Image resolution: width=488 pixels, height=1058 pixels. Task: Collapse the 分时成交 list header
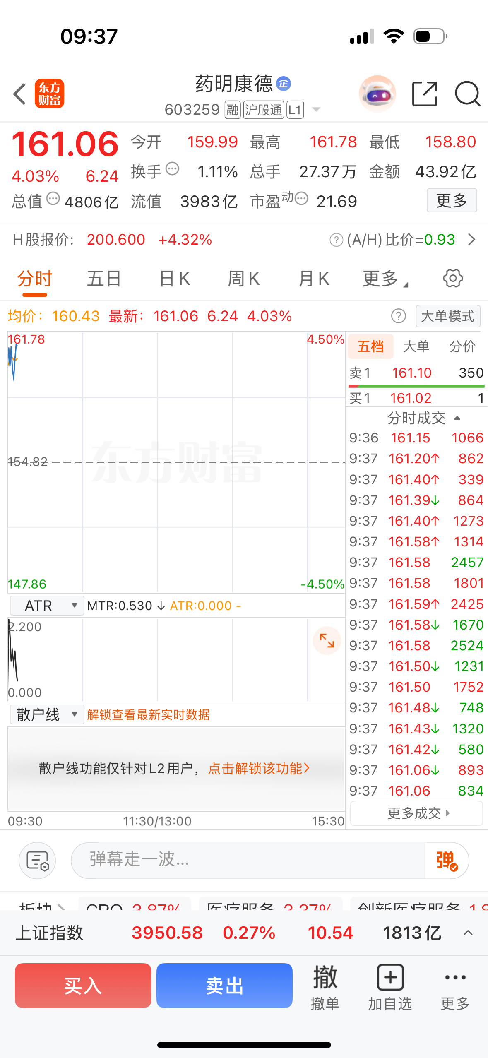point(423,418)
